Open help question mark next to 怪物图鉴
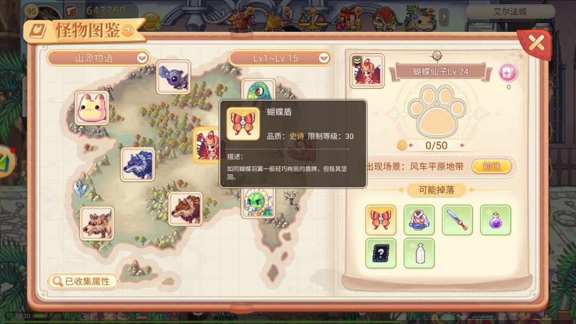This screenshot has height=324, width=576. (127, 30)
